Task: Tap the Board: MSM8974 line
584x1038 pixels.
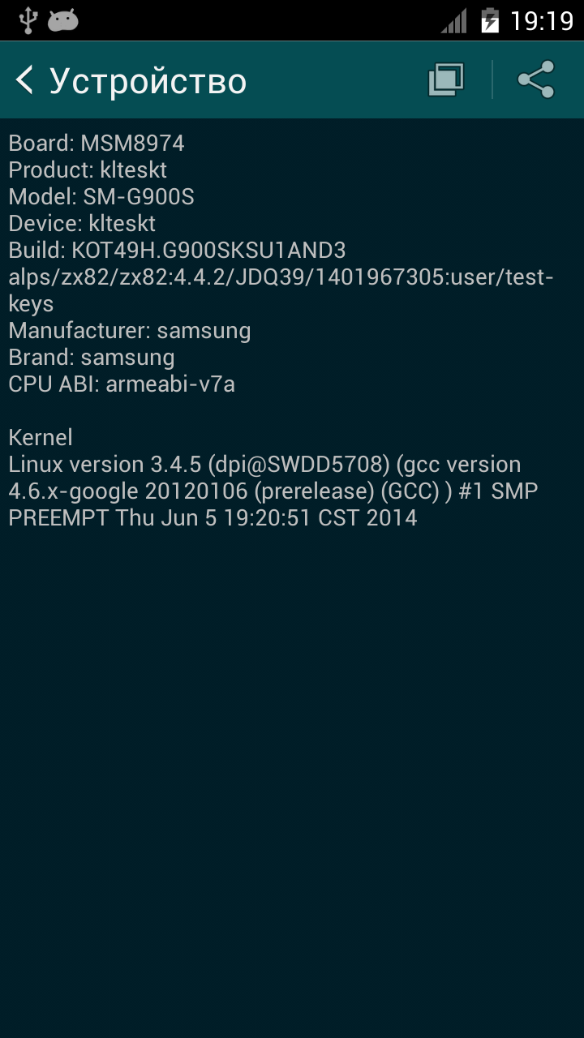Action: tap(97, 144)
